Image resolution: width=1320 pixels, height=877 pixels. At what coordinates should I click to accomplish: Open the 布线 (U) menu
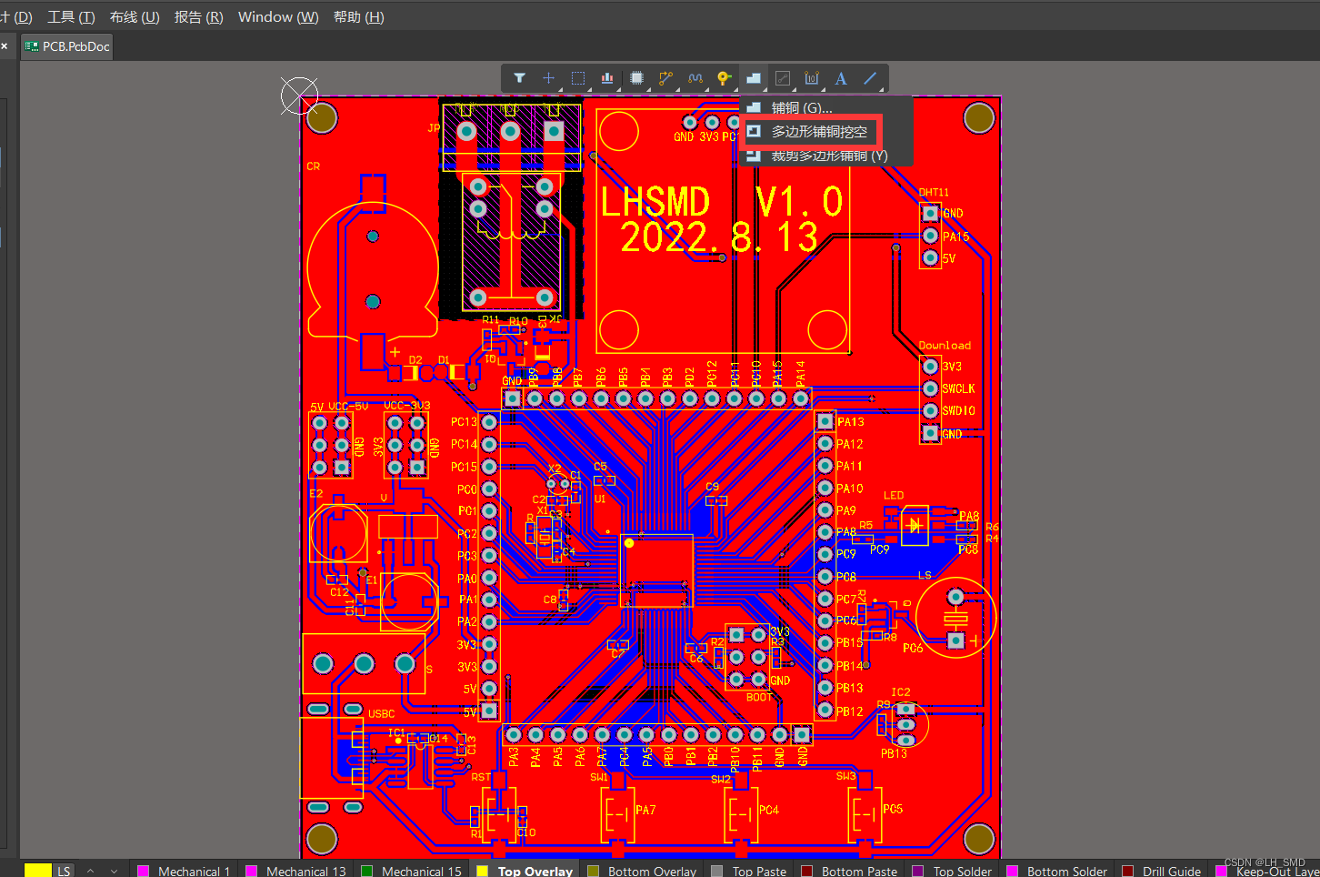tap(135, 16)
